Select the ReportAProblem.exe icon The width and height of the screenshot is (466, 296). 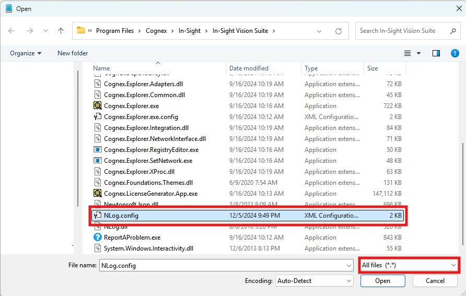pyautogui.click(x=98, y=238)
